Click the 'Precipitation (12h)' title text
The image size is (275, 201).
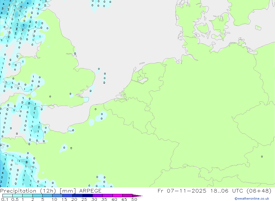point(28,191)
